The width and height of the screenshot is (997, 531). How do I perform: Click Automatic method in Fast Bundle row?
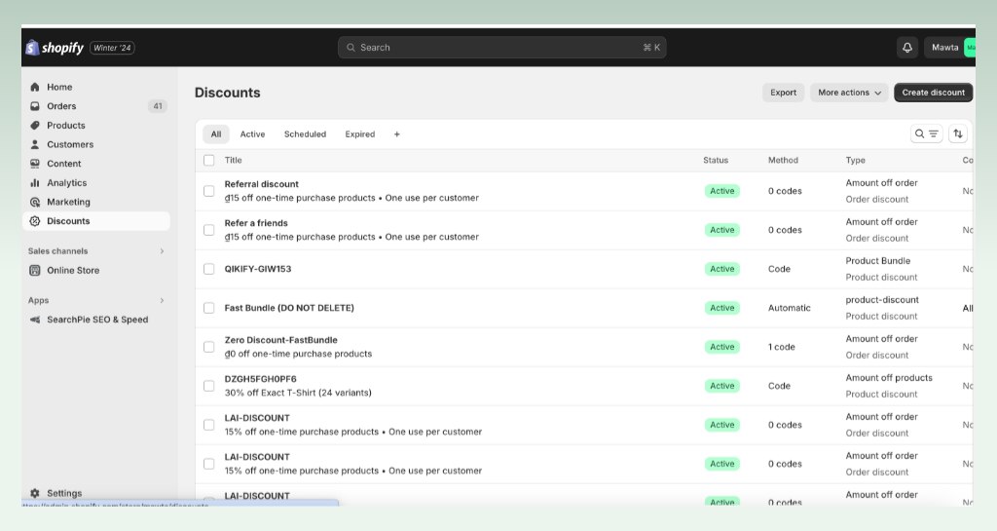pos(789,308)
